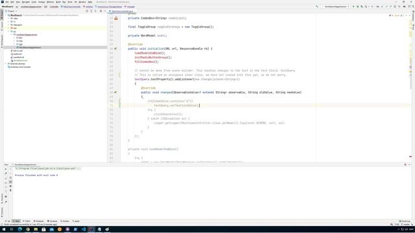
Task: Click the override gutter icon beside initialize method
Action: 115,49
